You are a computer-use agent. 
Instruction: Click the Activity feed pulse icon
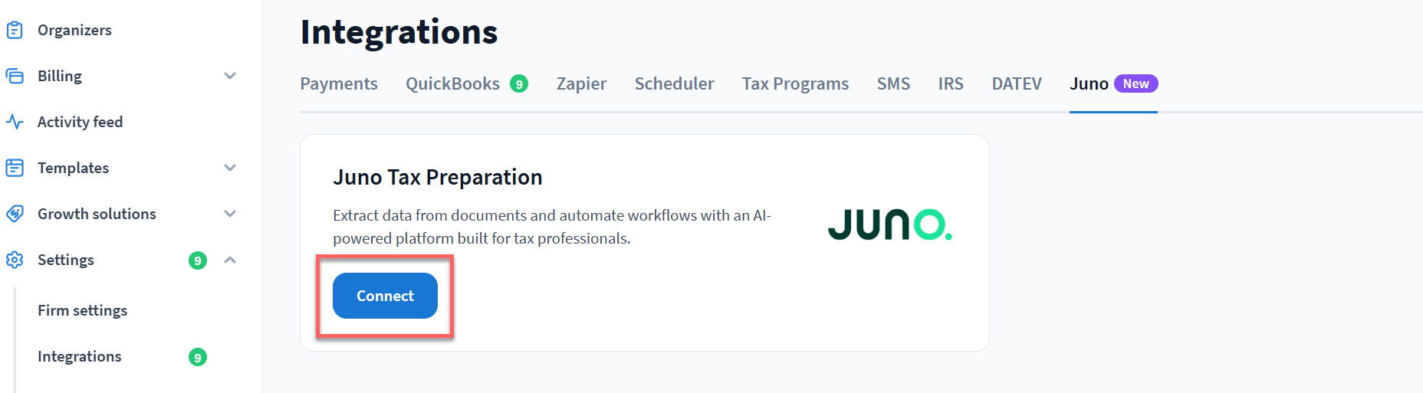[x=15, y=122]
